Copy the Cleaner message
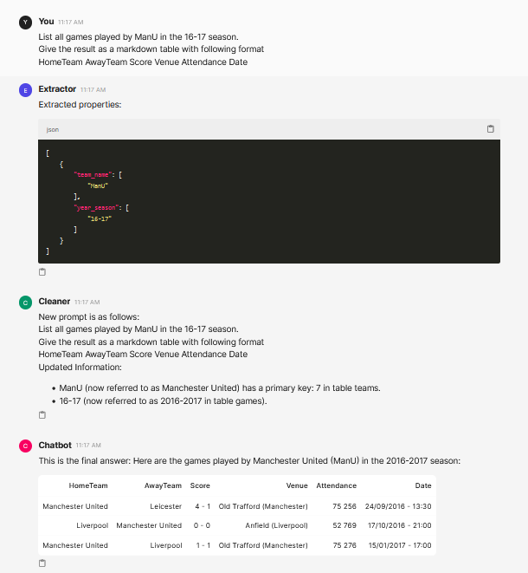528x573 pixels. point(42,414)
